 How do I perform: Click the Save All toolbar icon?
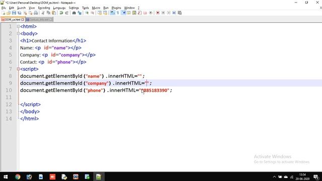click(x=20, y=13)
